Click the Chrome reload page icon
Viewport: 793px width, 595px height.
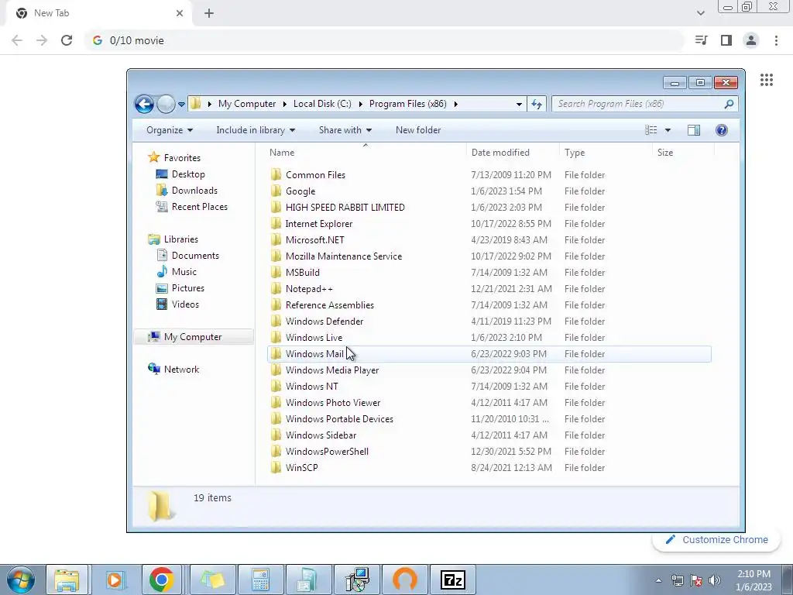[67, 40]
